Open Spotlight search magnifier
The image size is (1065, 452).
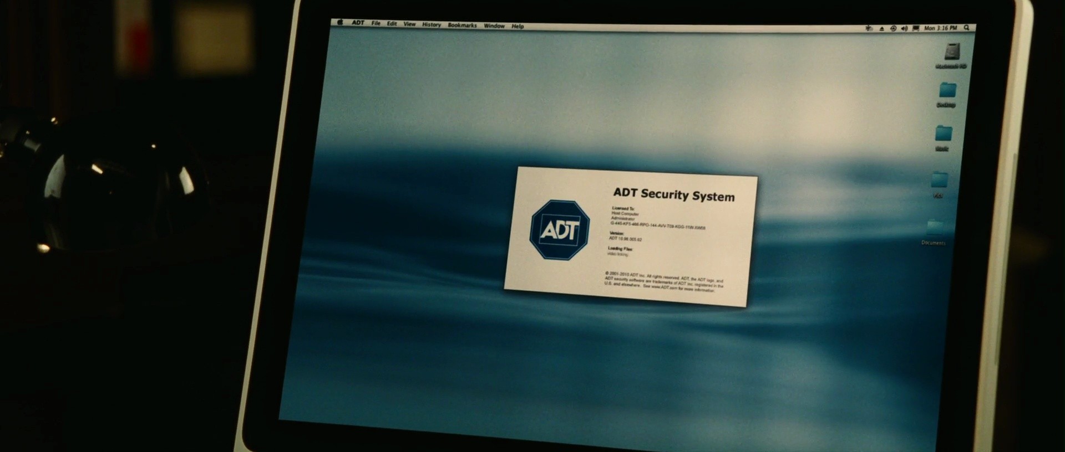(967, 28)
